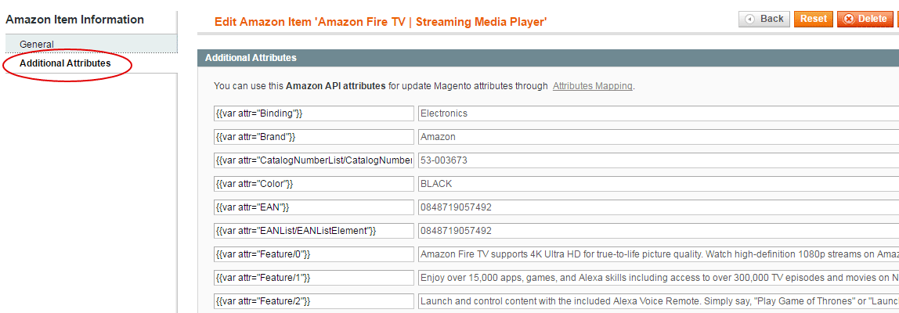
Task: Click the 53-003673 catalog number field
Action: (x=658, y=160)
